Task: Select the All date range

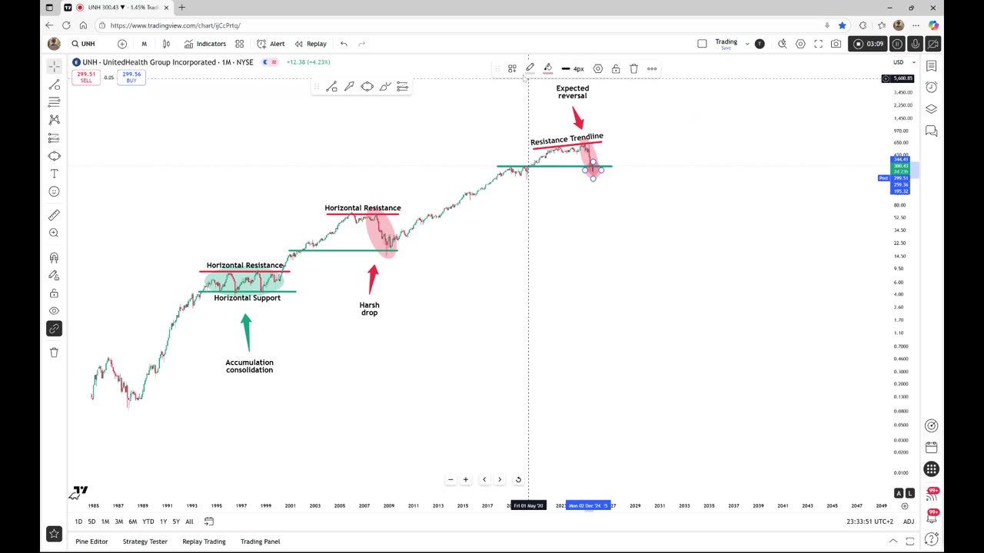Action: pos(189,522)
